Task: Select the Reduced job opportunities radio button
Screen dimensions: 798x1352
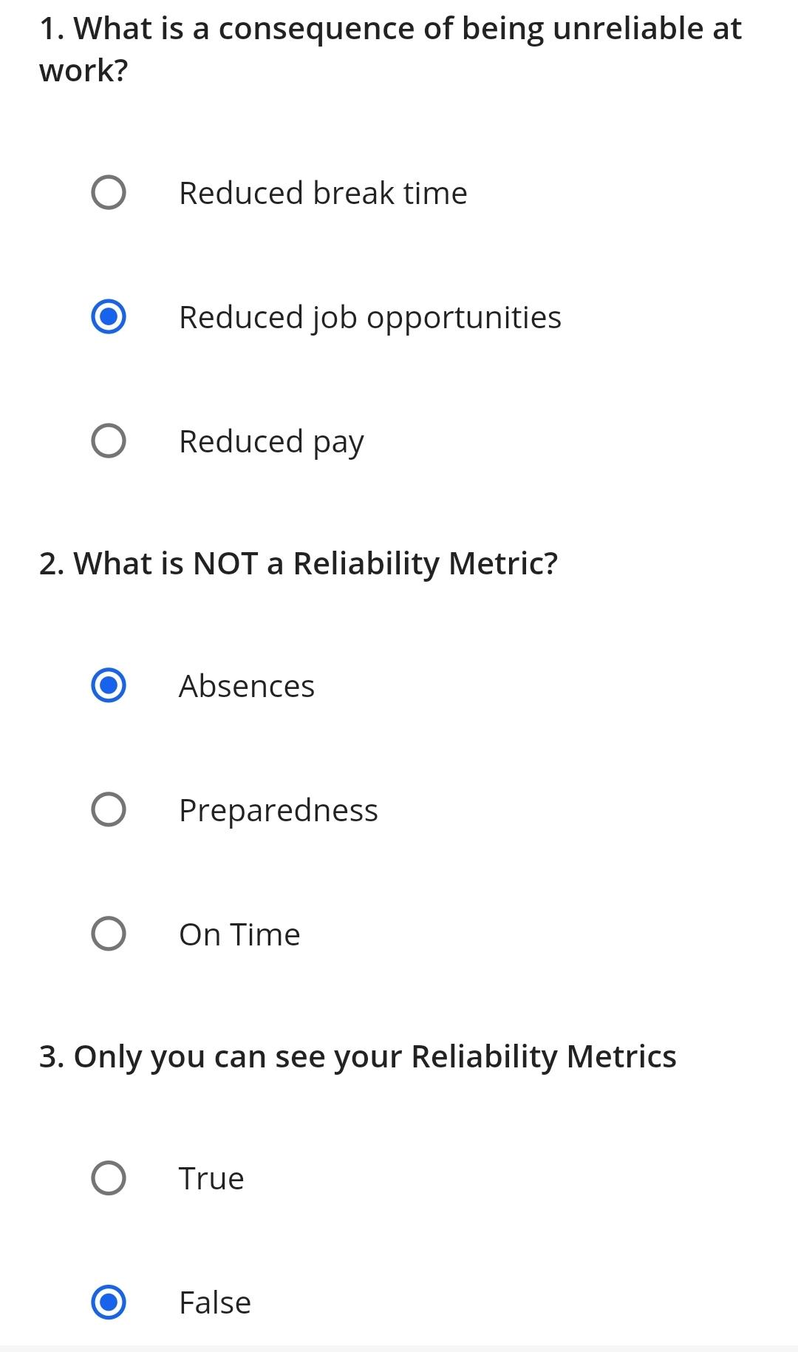Action: click(x=109, y=317)
